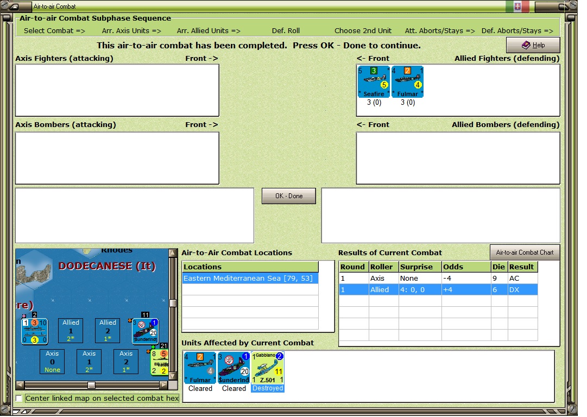Select Eastern Mediterranean Sea location row
The image size is (587, 417).
pyautogui.click(x=250, y=278)
